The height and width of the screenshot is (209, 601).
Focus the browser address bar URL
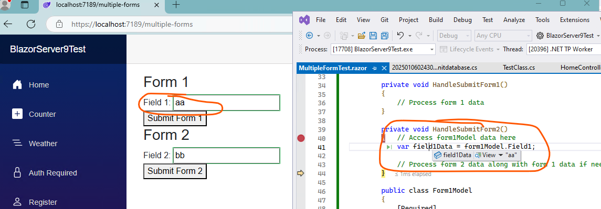pyautogui.click(x=132, y=25)
